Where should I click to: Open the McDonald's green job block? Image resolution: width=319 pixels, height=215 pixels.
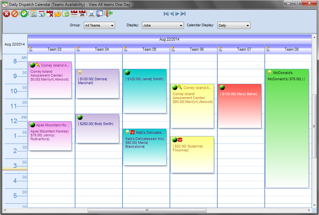[287, 129]
